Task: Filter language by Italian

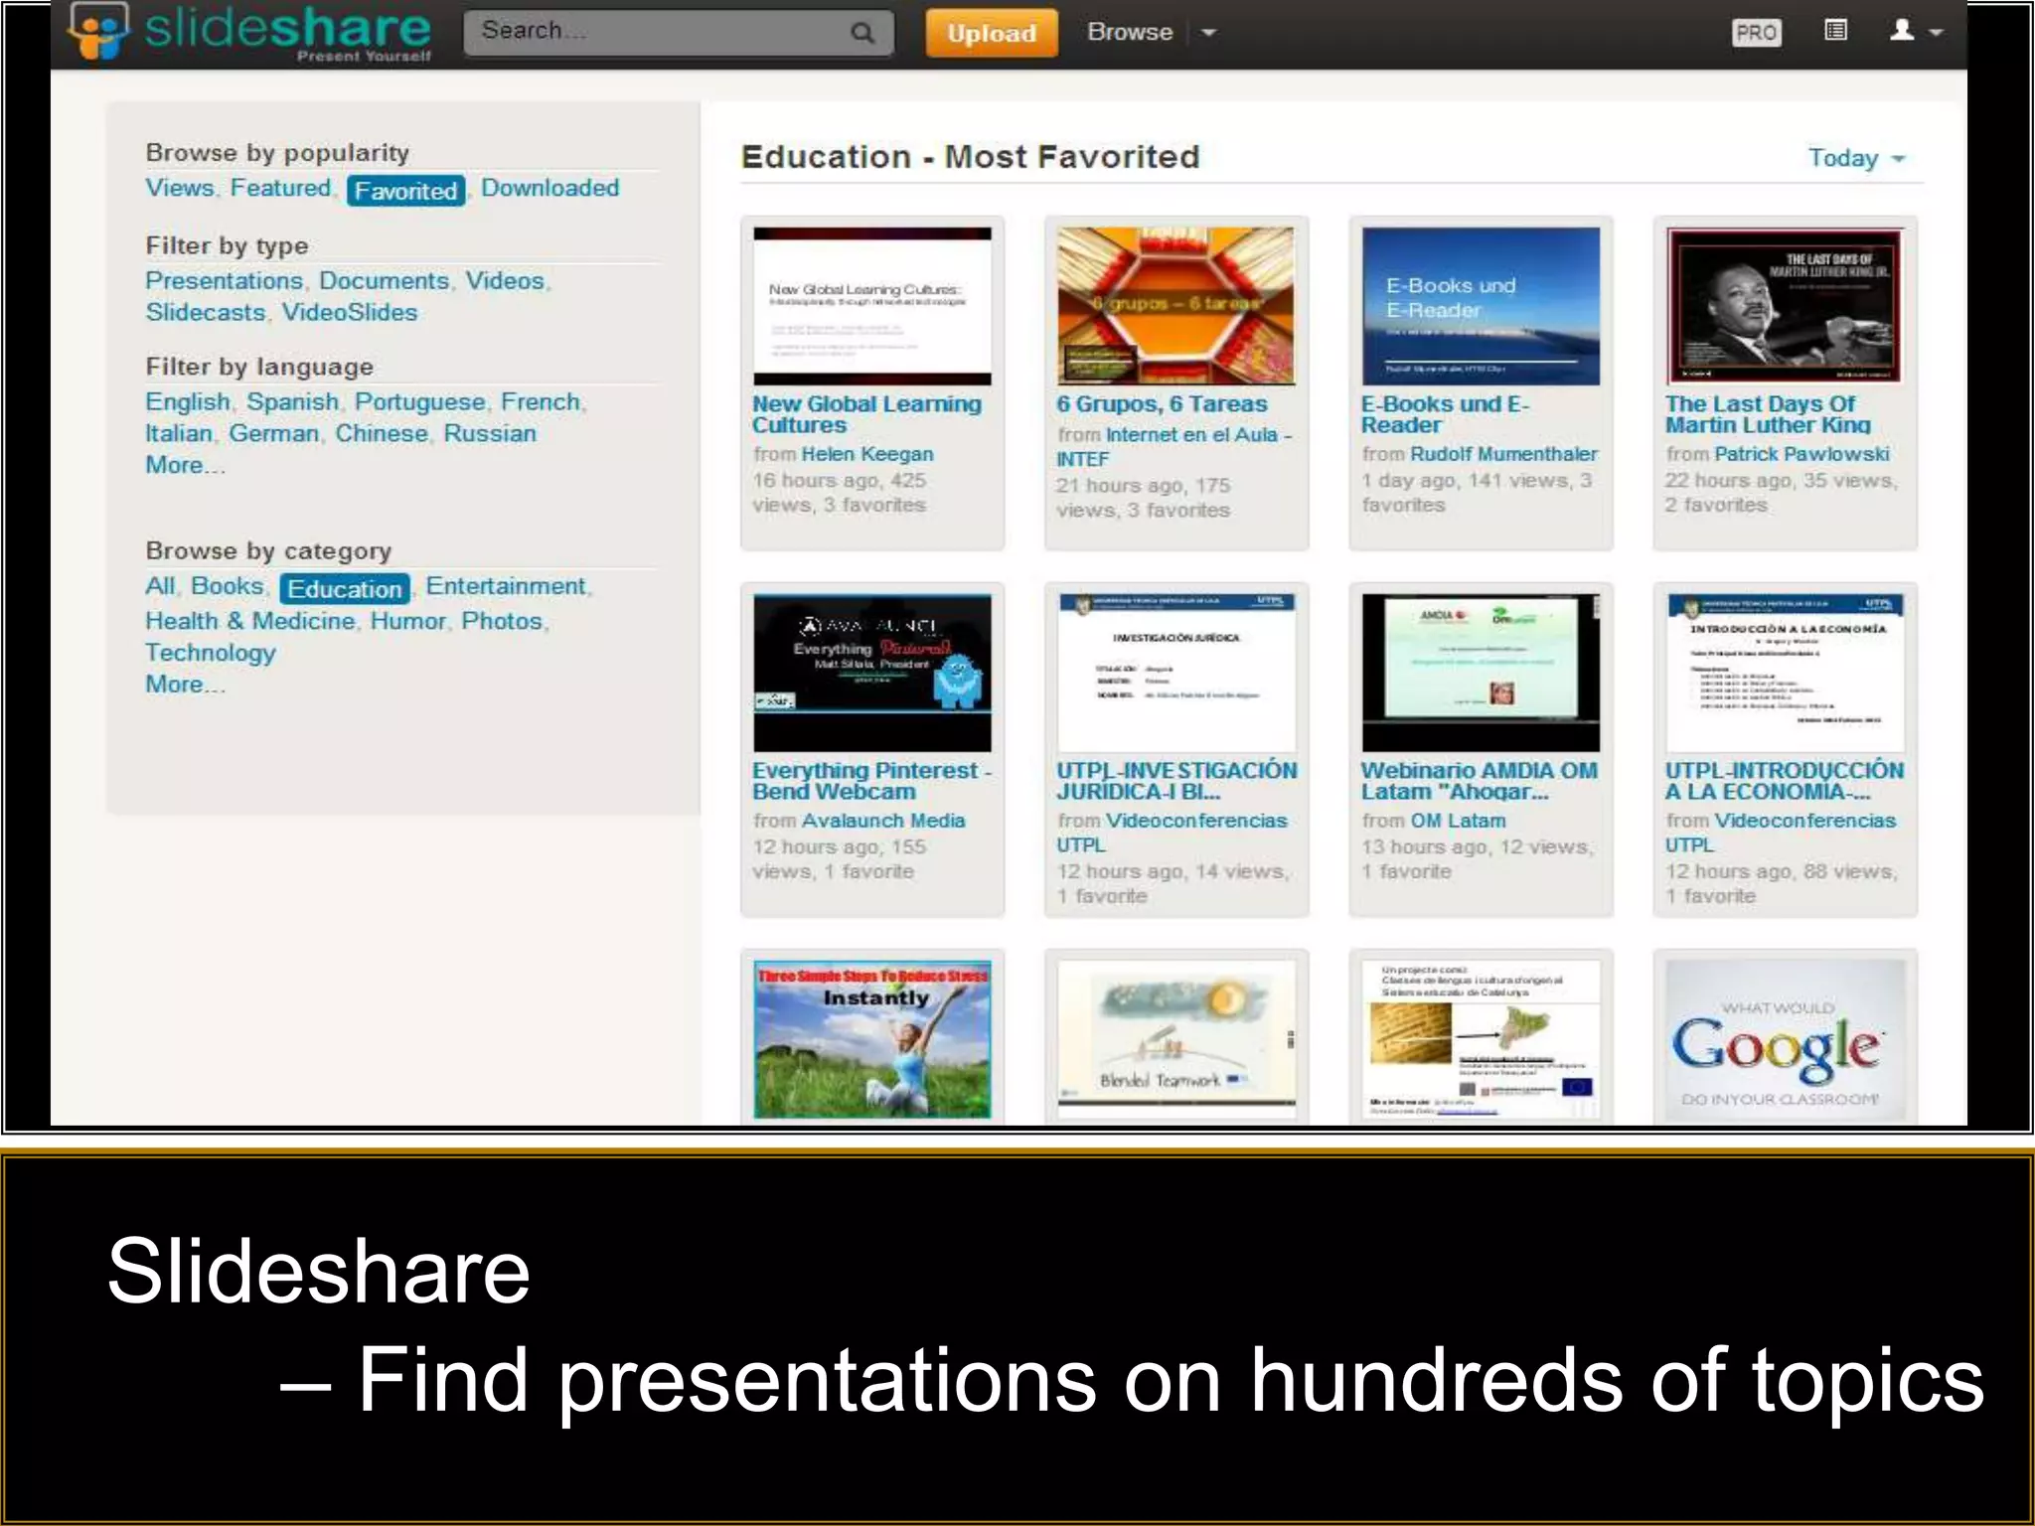Action: pos(179,434)
